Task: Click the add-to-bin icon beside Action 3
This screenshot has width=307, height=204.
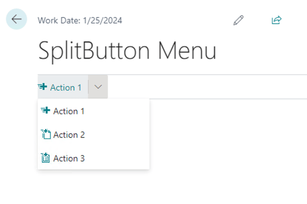Action: (46, 158)
